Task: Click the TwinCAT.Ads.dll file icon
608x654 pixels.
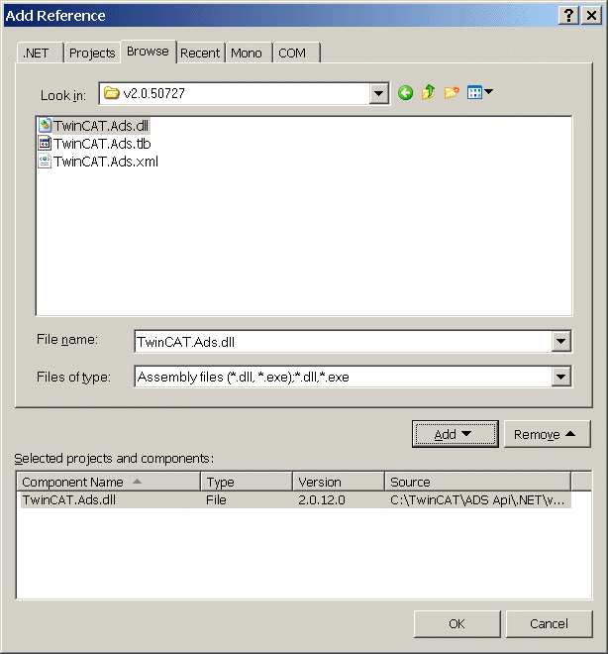Action: click(45, 125)
